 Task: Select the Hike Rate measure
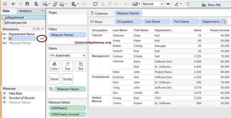click(15, 93)
